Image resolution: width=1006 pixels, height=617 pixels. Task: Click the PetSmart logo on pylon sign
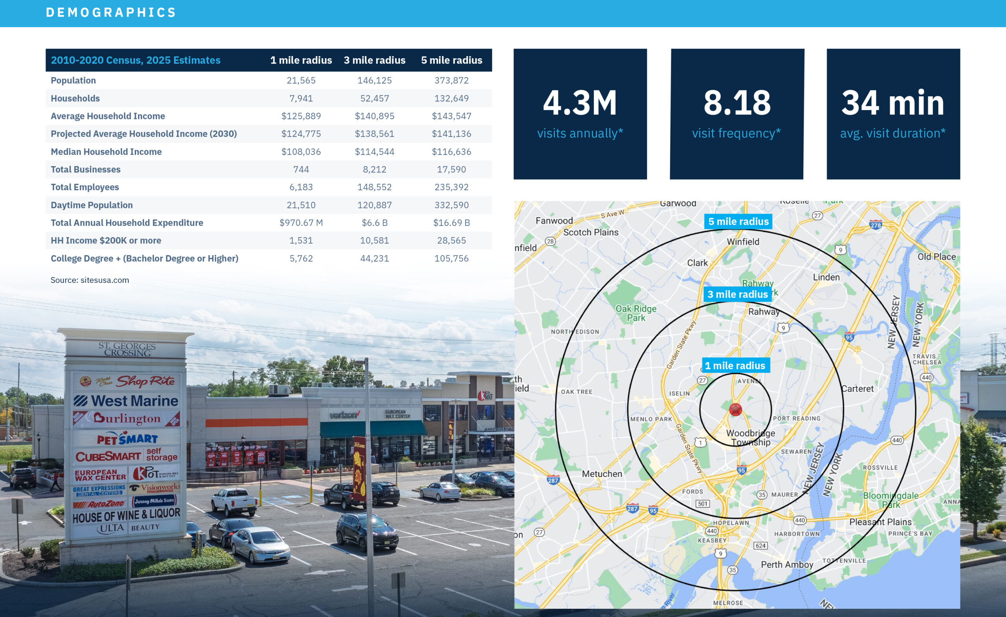point(127,439)
